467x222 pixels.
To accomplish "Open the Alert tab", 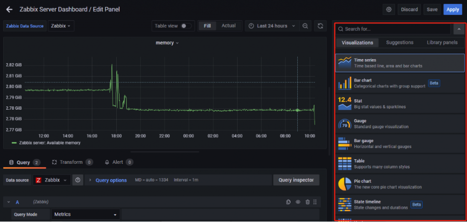I will coord(119,162).
